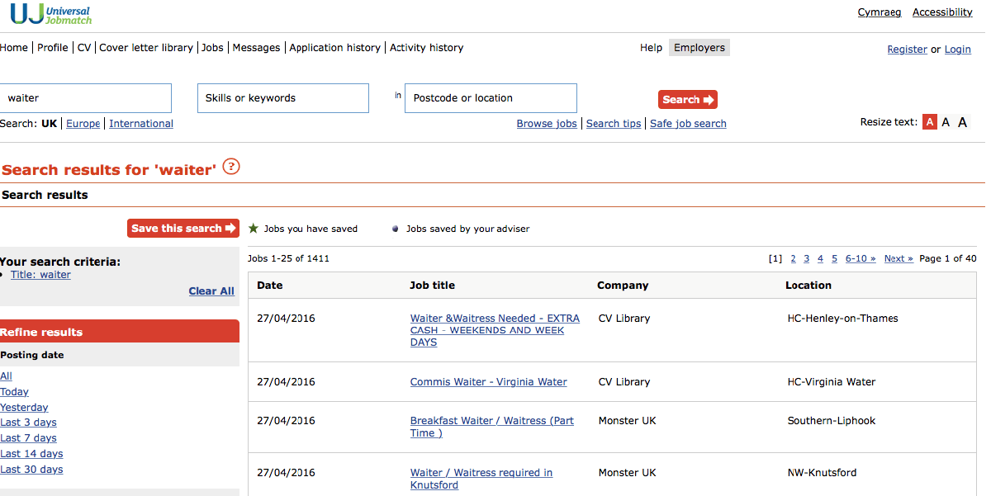Viewport: 991px width, 496px height.
Task: Filter posting date to Today
Action: pos(14,392)
